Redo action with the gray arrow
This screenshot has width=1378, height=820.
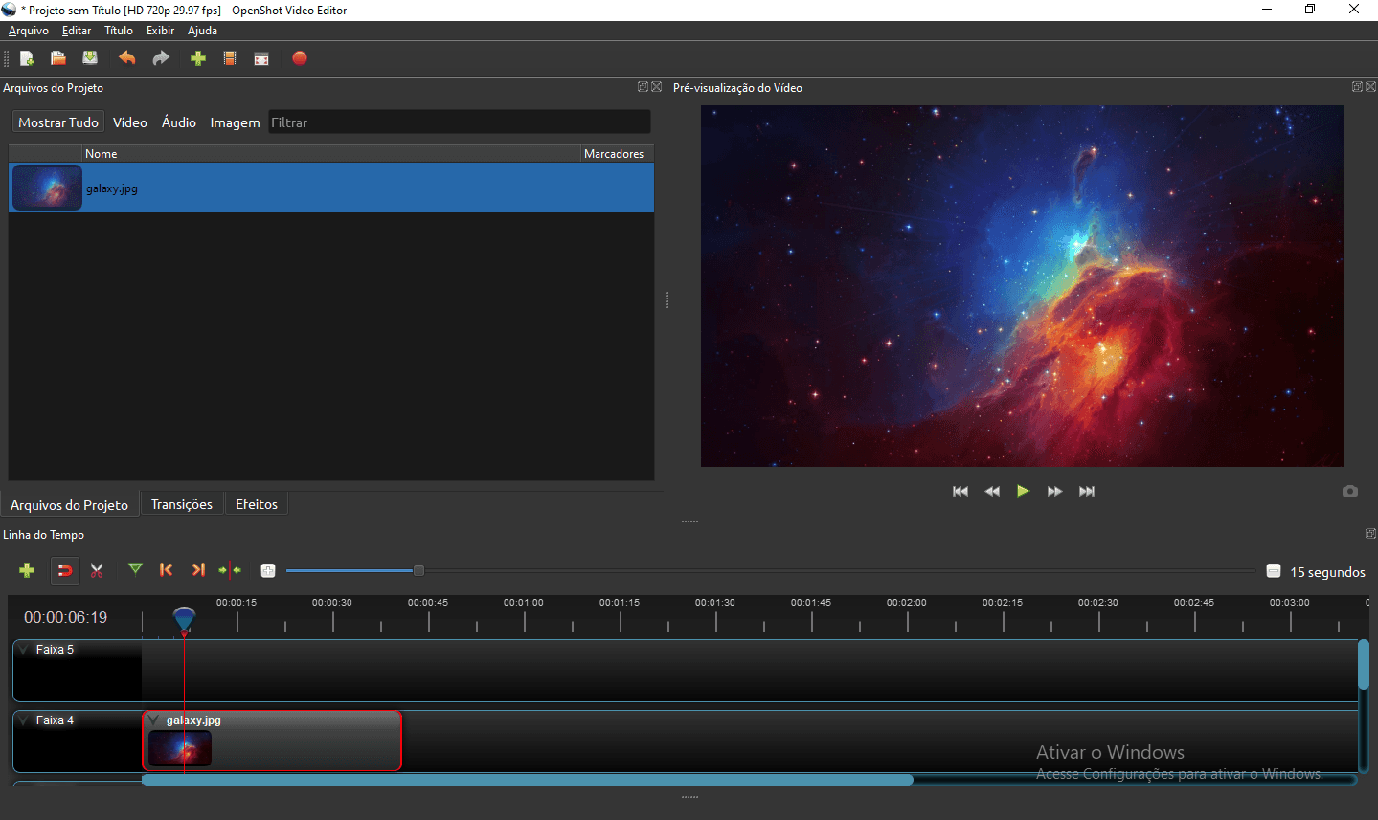(161, 58)
